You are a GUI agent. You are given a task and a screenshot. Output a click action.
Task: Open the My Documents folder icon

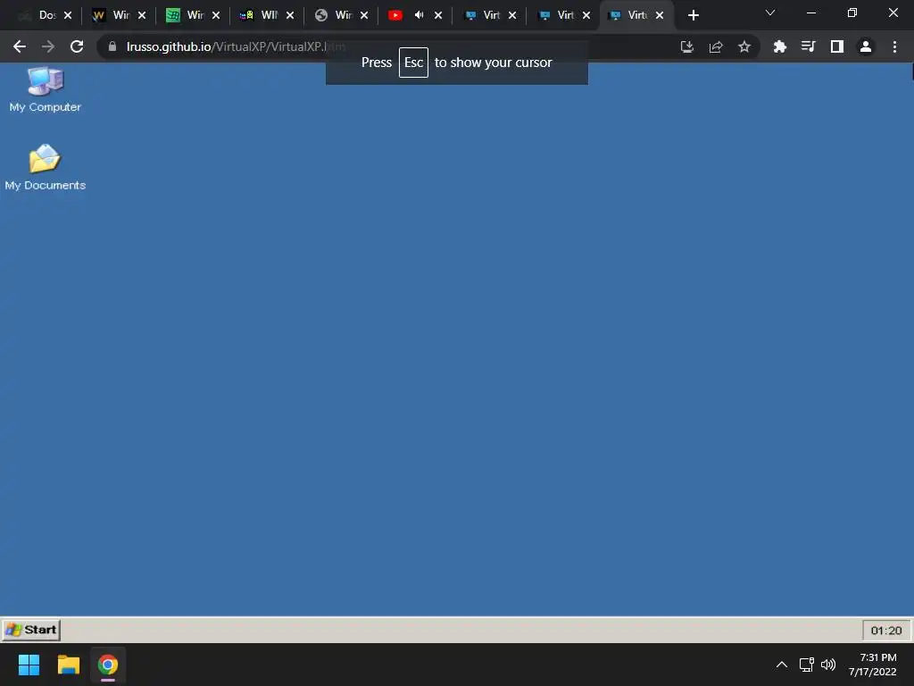(45, 167)
